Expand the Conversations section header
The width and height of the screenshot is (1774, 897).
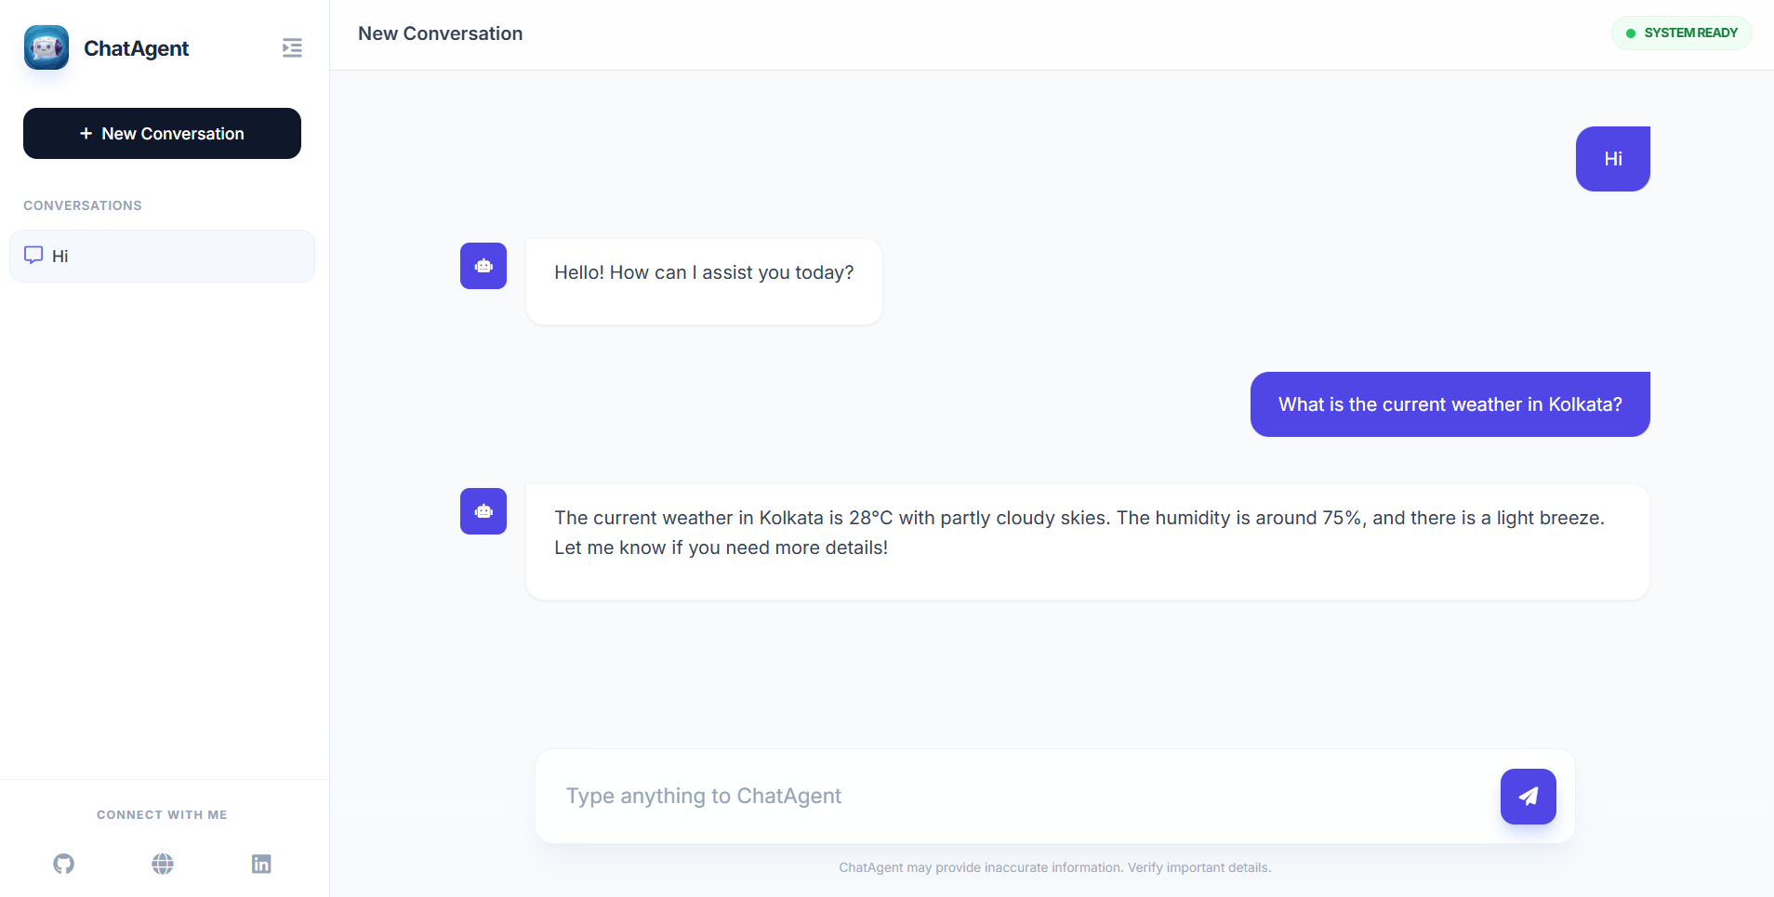(x=82, y=204)
